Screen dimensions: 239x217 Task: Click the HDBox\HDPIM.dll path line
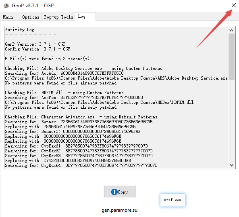click(x=99, y=102)
